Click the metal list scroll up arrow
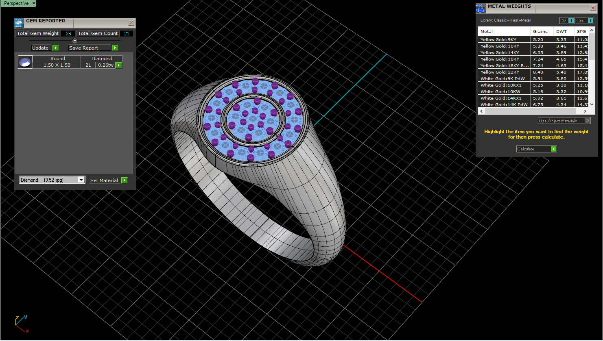The height and width of the screenshot is (341, 603). pos(592,30)
